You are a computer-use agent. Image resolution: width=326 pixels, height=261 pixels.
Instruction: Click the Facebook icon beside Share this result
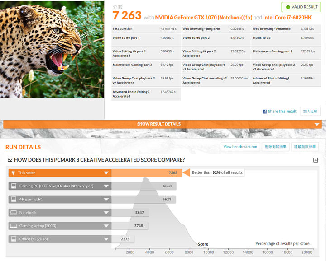[x=264, y=112]
